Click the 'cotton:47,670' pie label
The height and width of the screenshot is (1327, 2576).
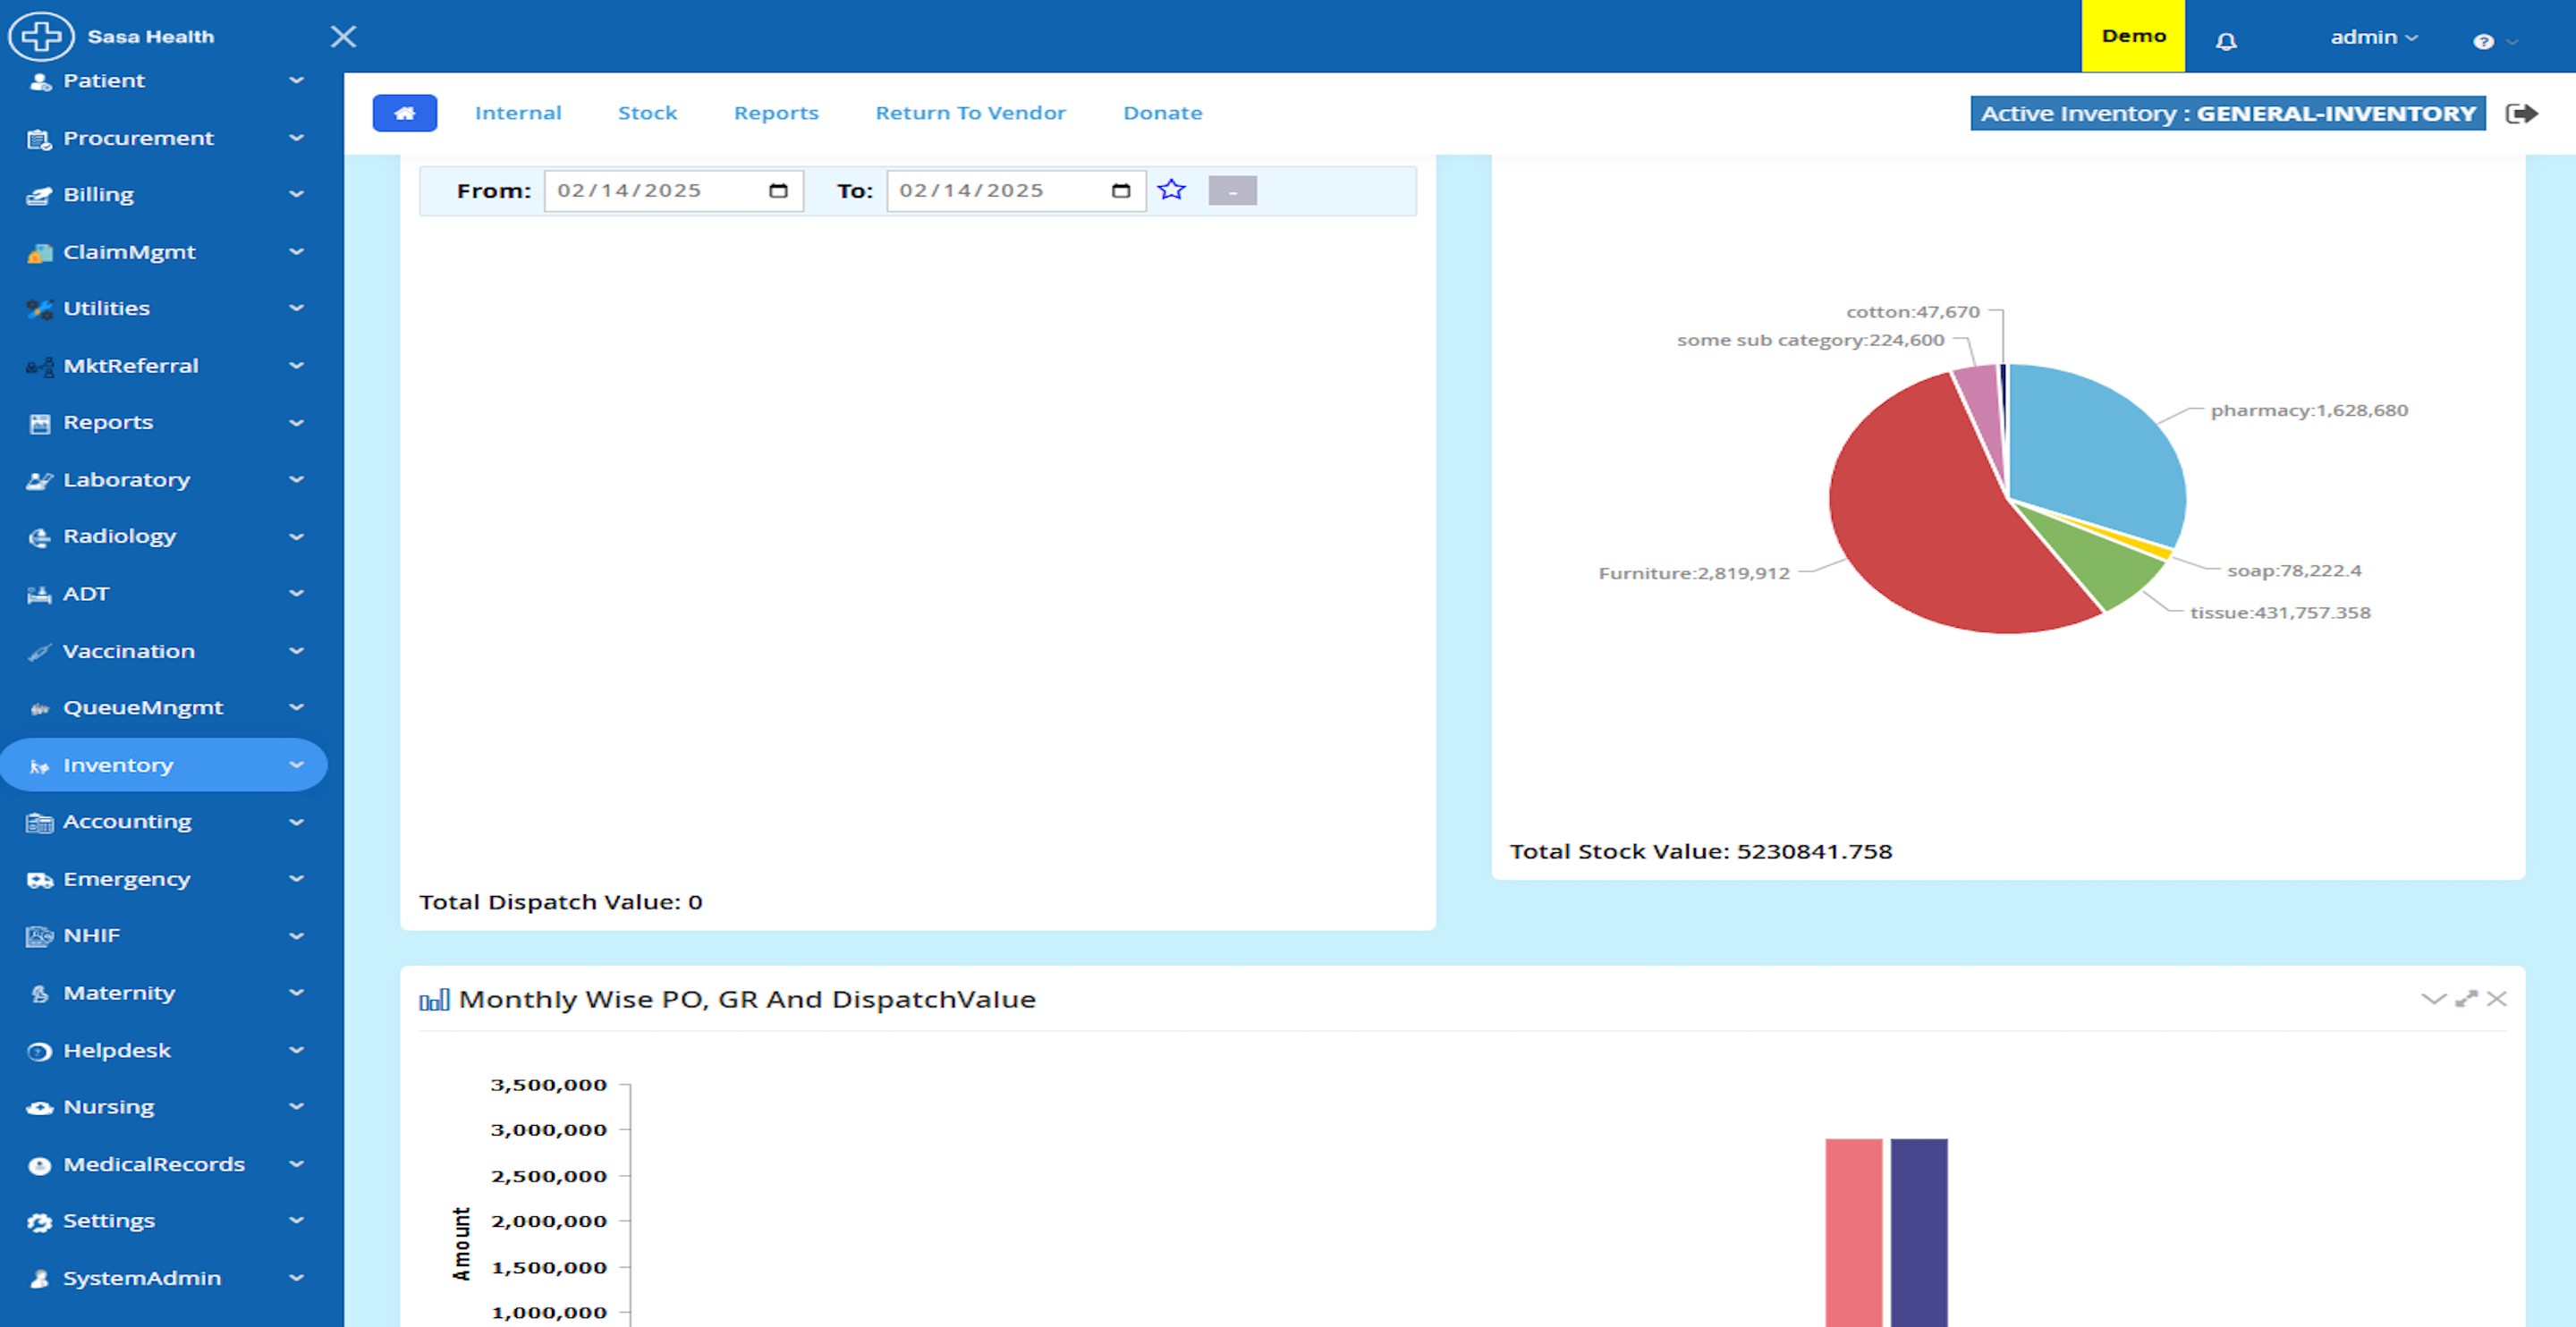coord(1913,311)
